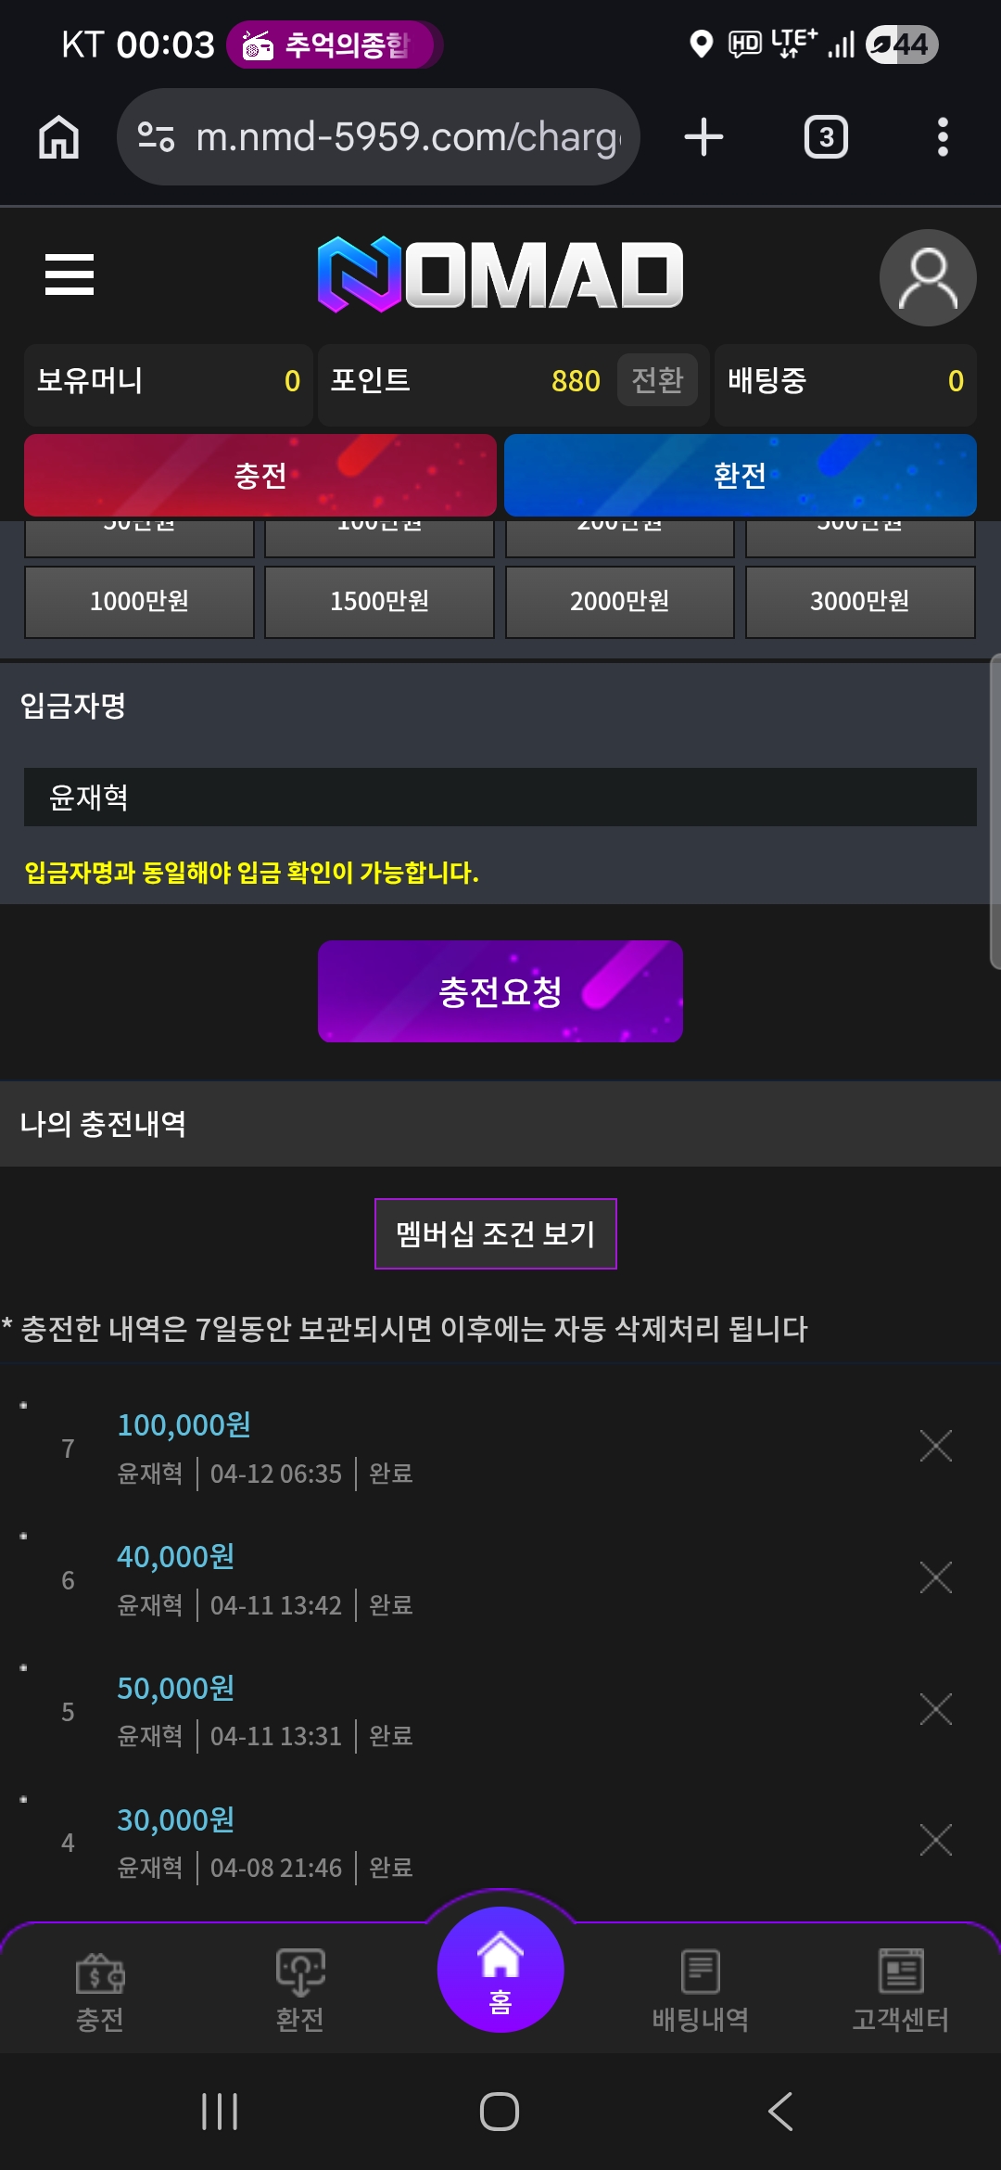This screenshot has height=2170, width=1001.
Task: Delete the 100,000원 charge record
Action: point(936,1446)
